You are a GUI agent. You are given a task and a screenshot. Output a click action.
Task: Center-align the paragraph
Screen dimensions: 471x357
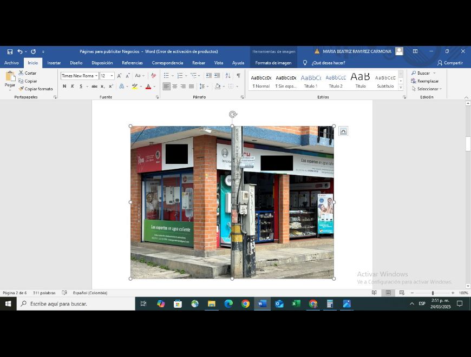174,87
